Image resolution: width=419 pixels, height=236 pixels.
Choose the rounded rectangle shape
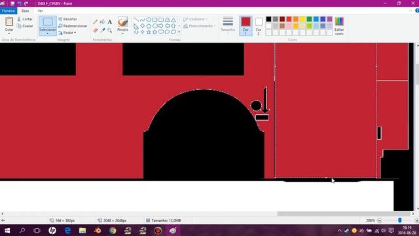tap(161, 20)
